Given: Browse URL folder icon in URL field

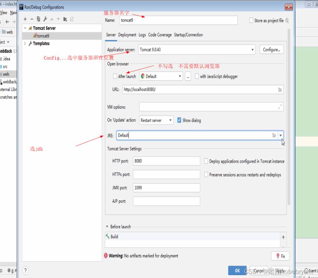Looking at the screenshot, I should [280, 90].
